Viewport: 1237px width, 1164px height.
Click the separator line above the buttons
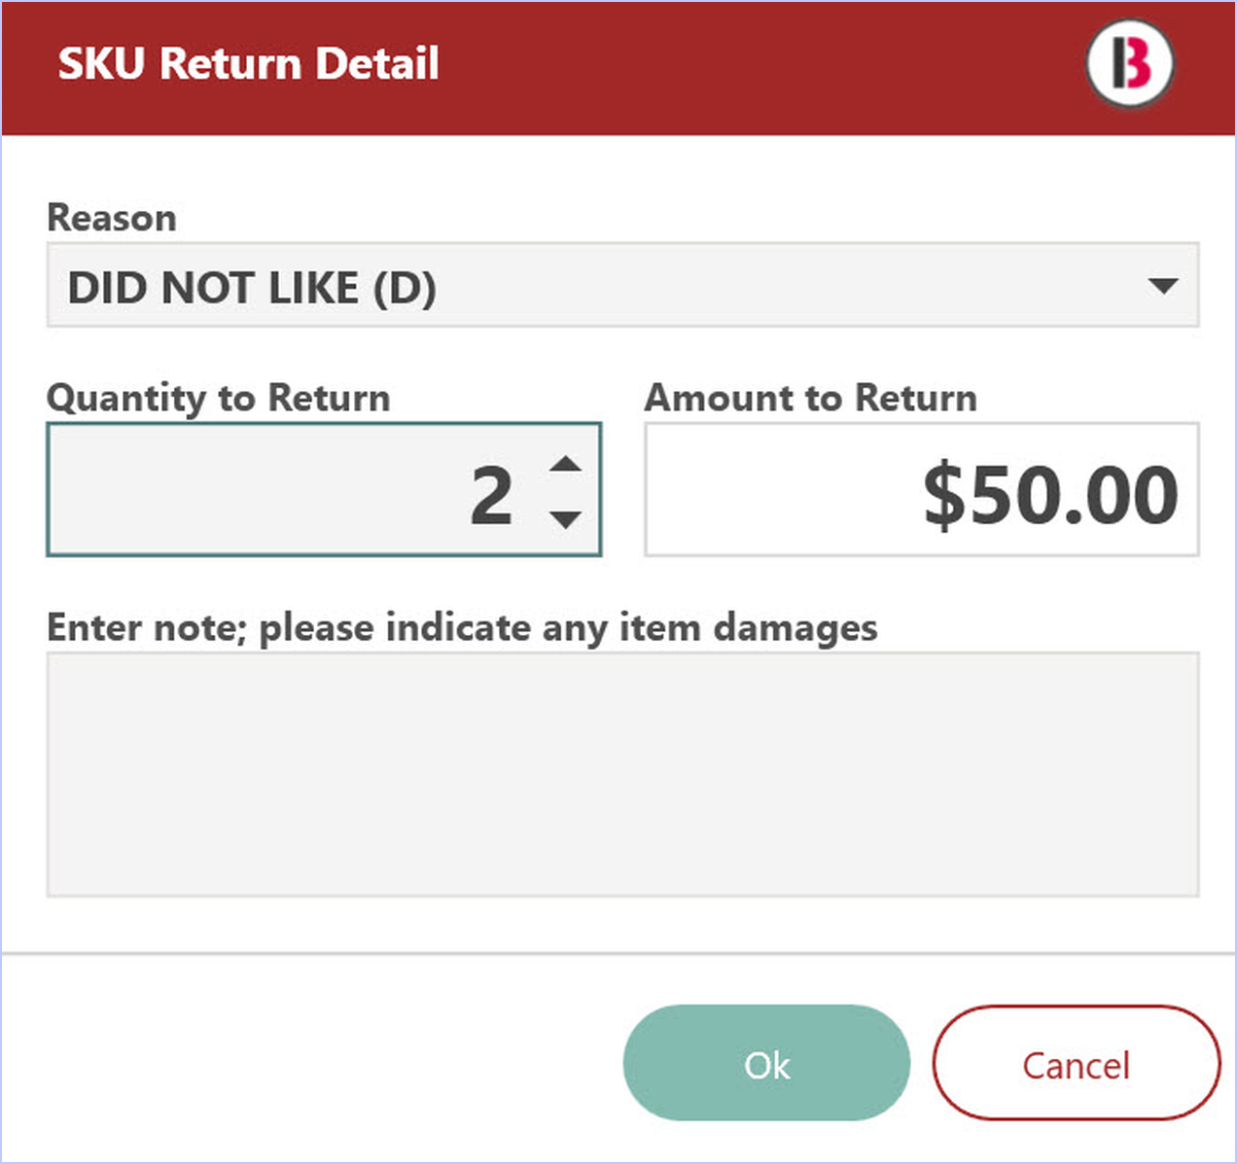click(618, 954)
